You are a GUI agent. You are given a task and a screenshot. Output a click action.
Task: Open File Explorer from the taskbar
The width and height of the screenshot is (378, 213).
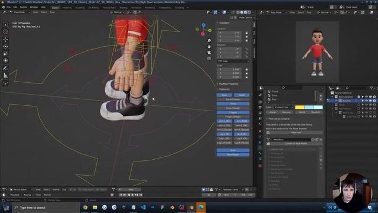click(94, 207)
